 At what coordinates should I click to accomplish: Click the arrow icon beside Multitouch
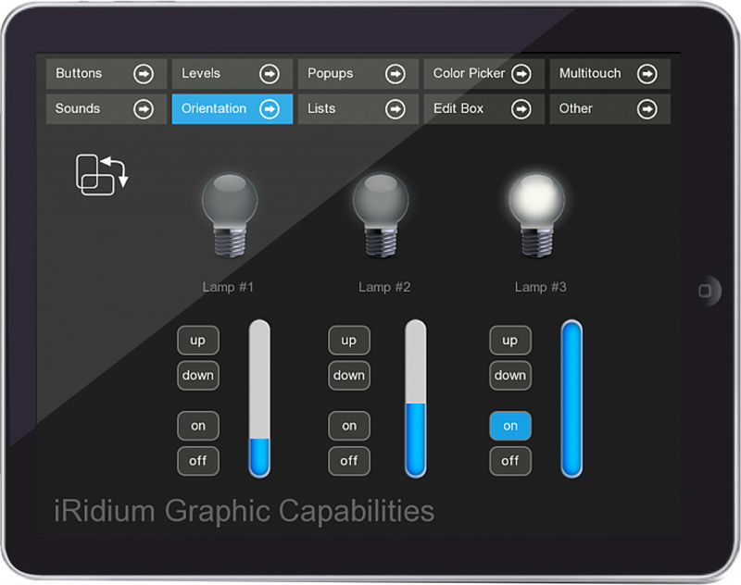click(x=648, y=74)
